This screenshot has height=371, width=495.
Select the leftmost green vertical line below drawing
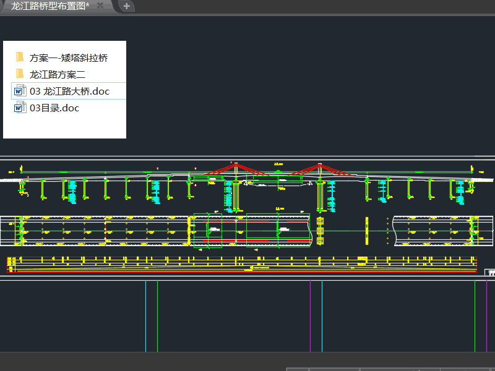[x=157, y=315]
